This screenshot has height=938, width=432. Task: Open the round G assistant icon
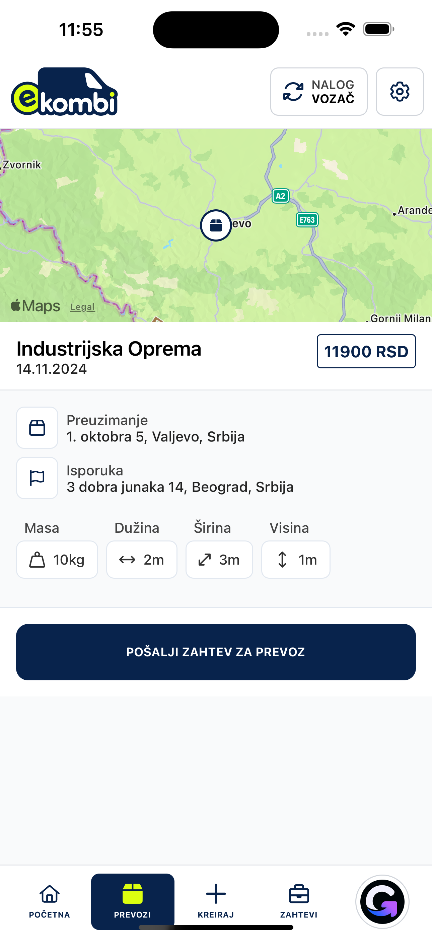(x=382, y=901)
